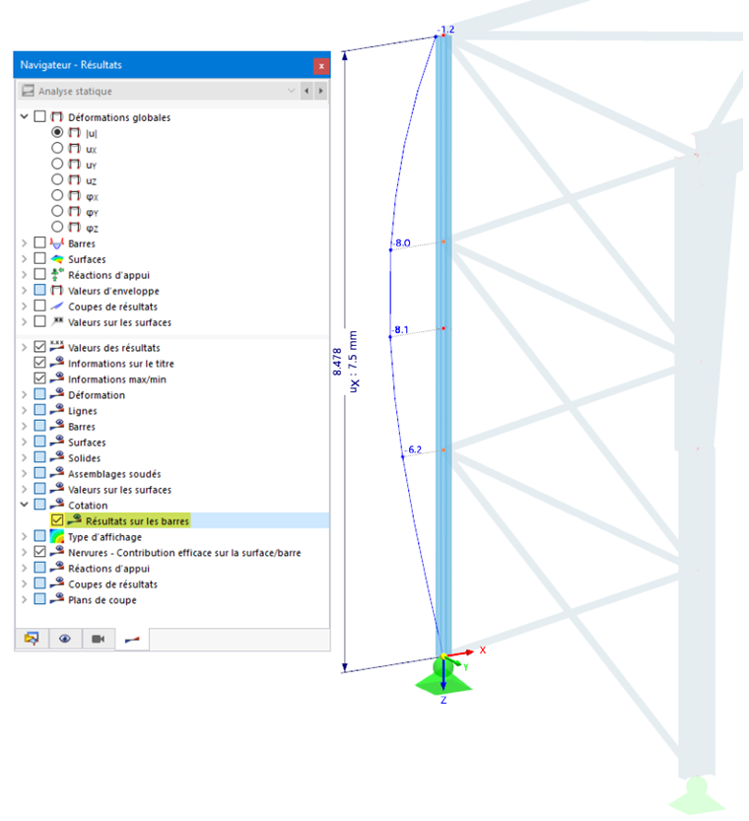Open the Navigator Data tab icon

[32, 639]
